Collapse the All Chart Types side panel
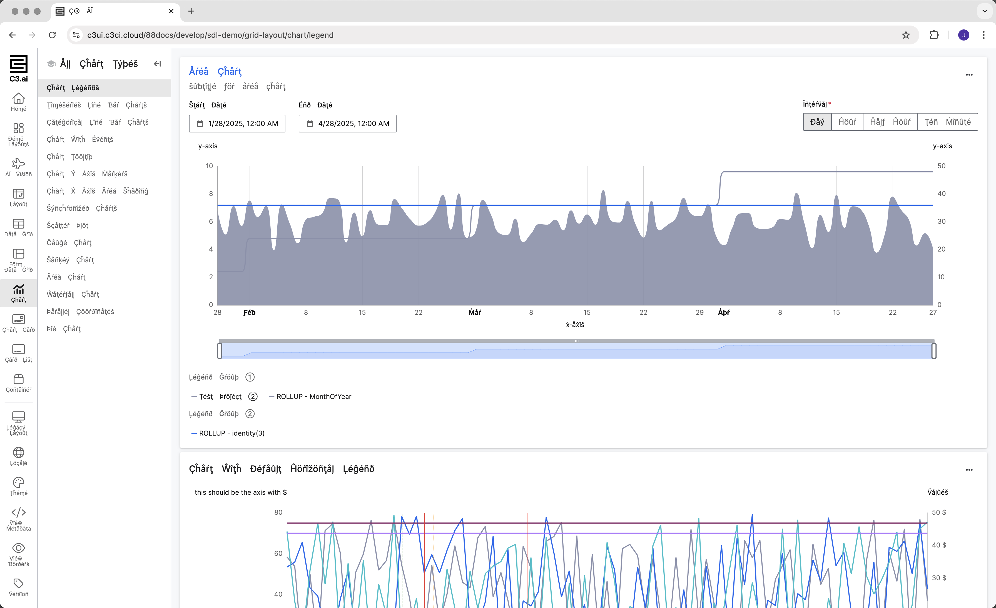The width and height of the screenshot is (996, 608). point(157,64)
